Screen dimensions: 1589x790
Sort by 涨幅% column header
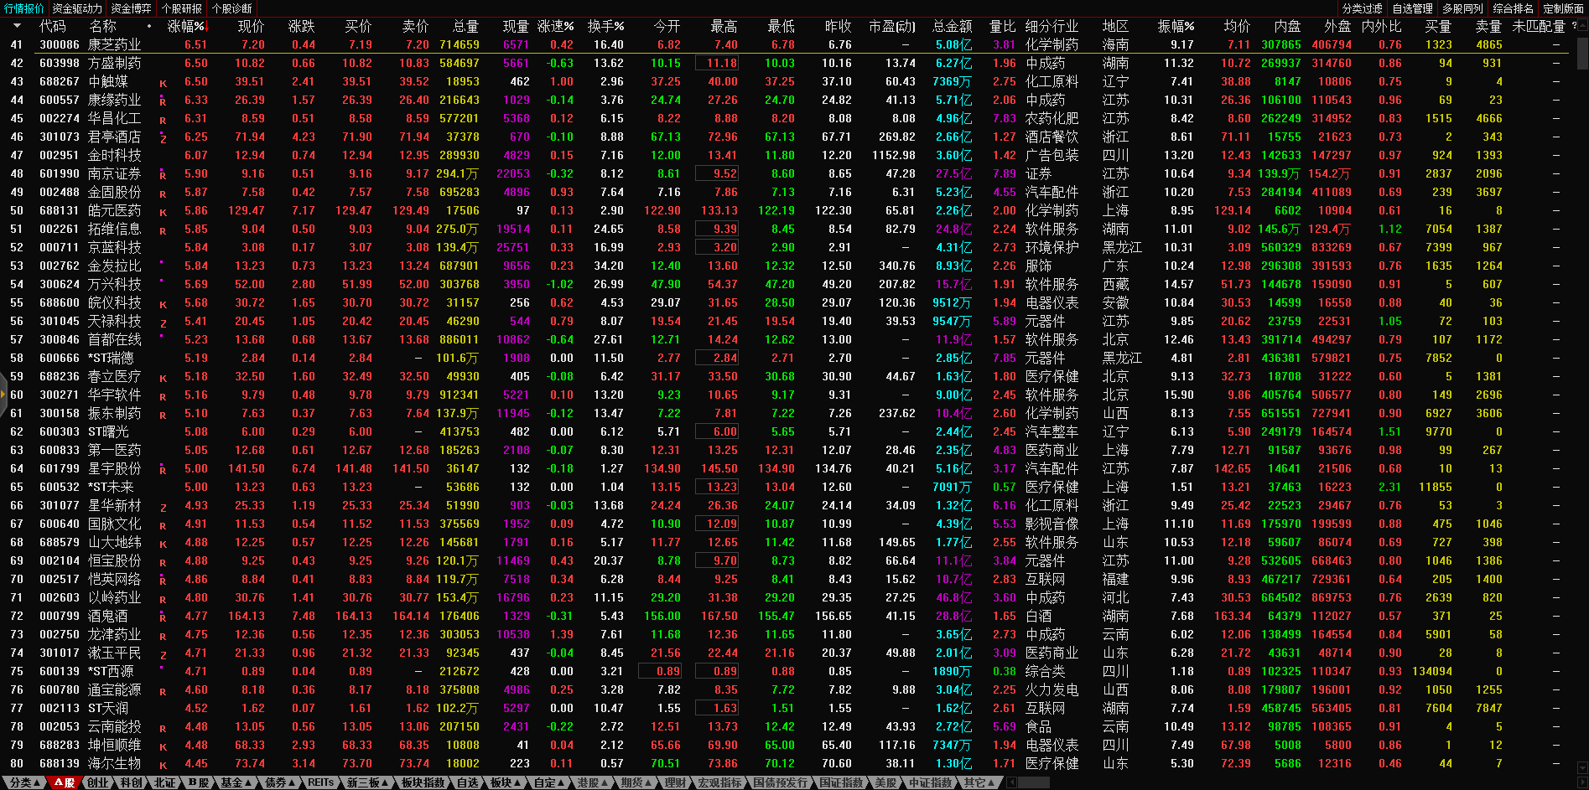coord(185,26)
